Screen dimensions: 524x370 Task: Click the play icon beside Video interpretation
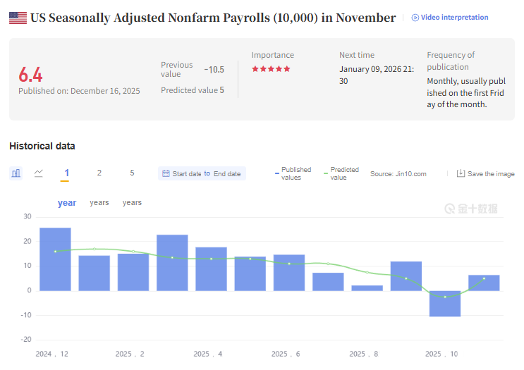click(415, 18)
